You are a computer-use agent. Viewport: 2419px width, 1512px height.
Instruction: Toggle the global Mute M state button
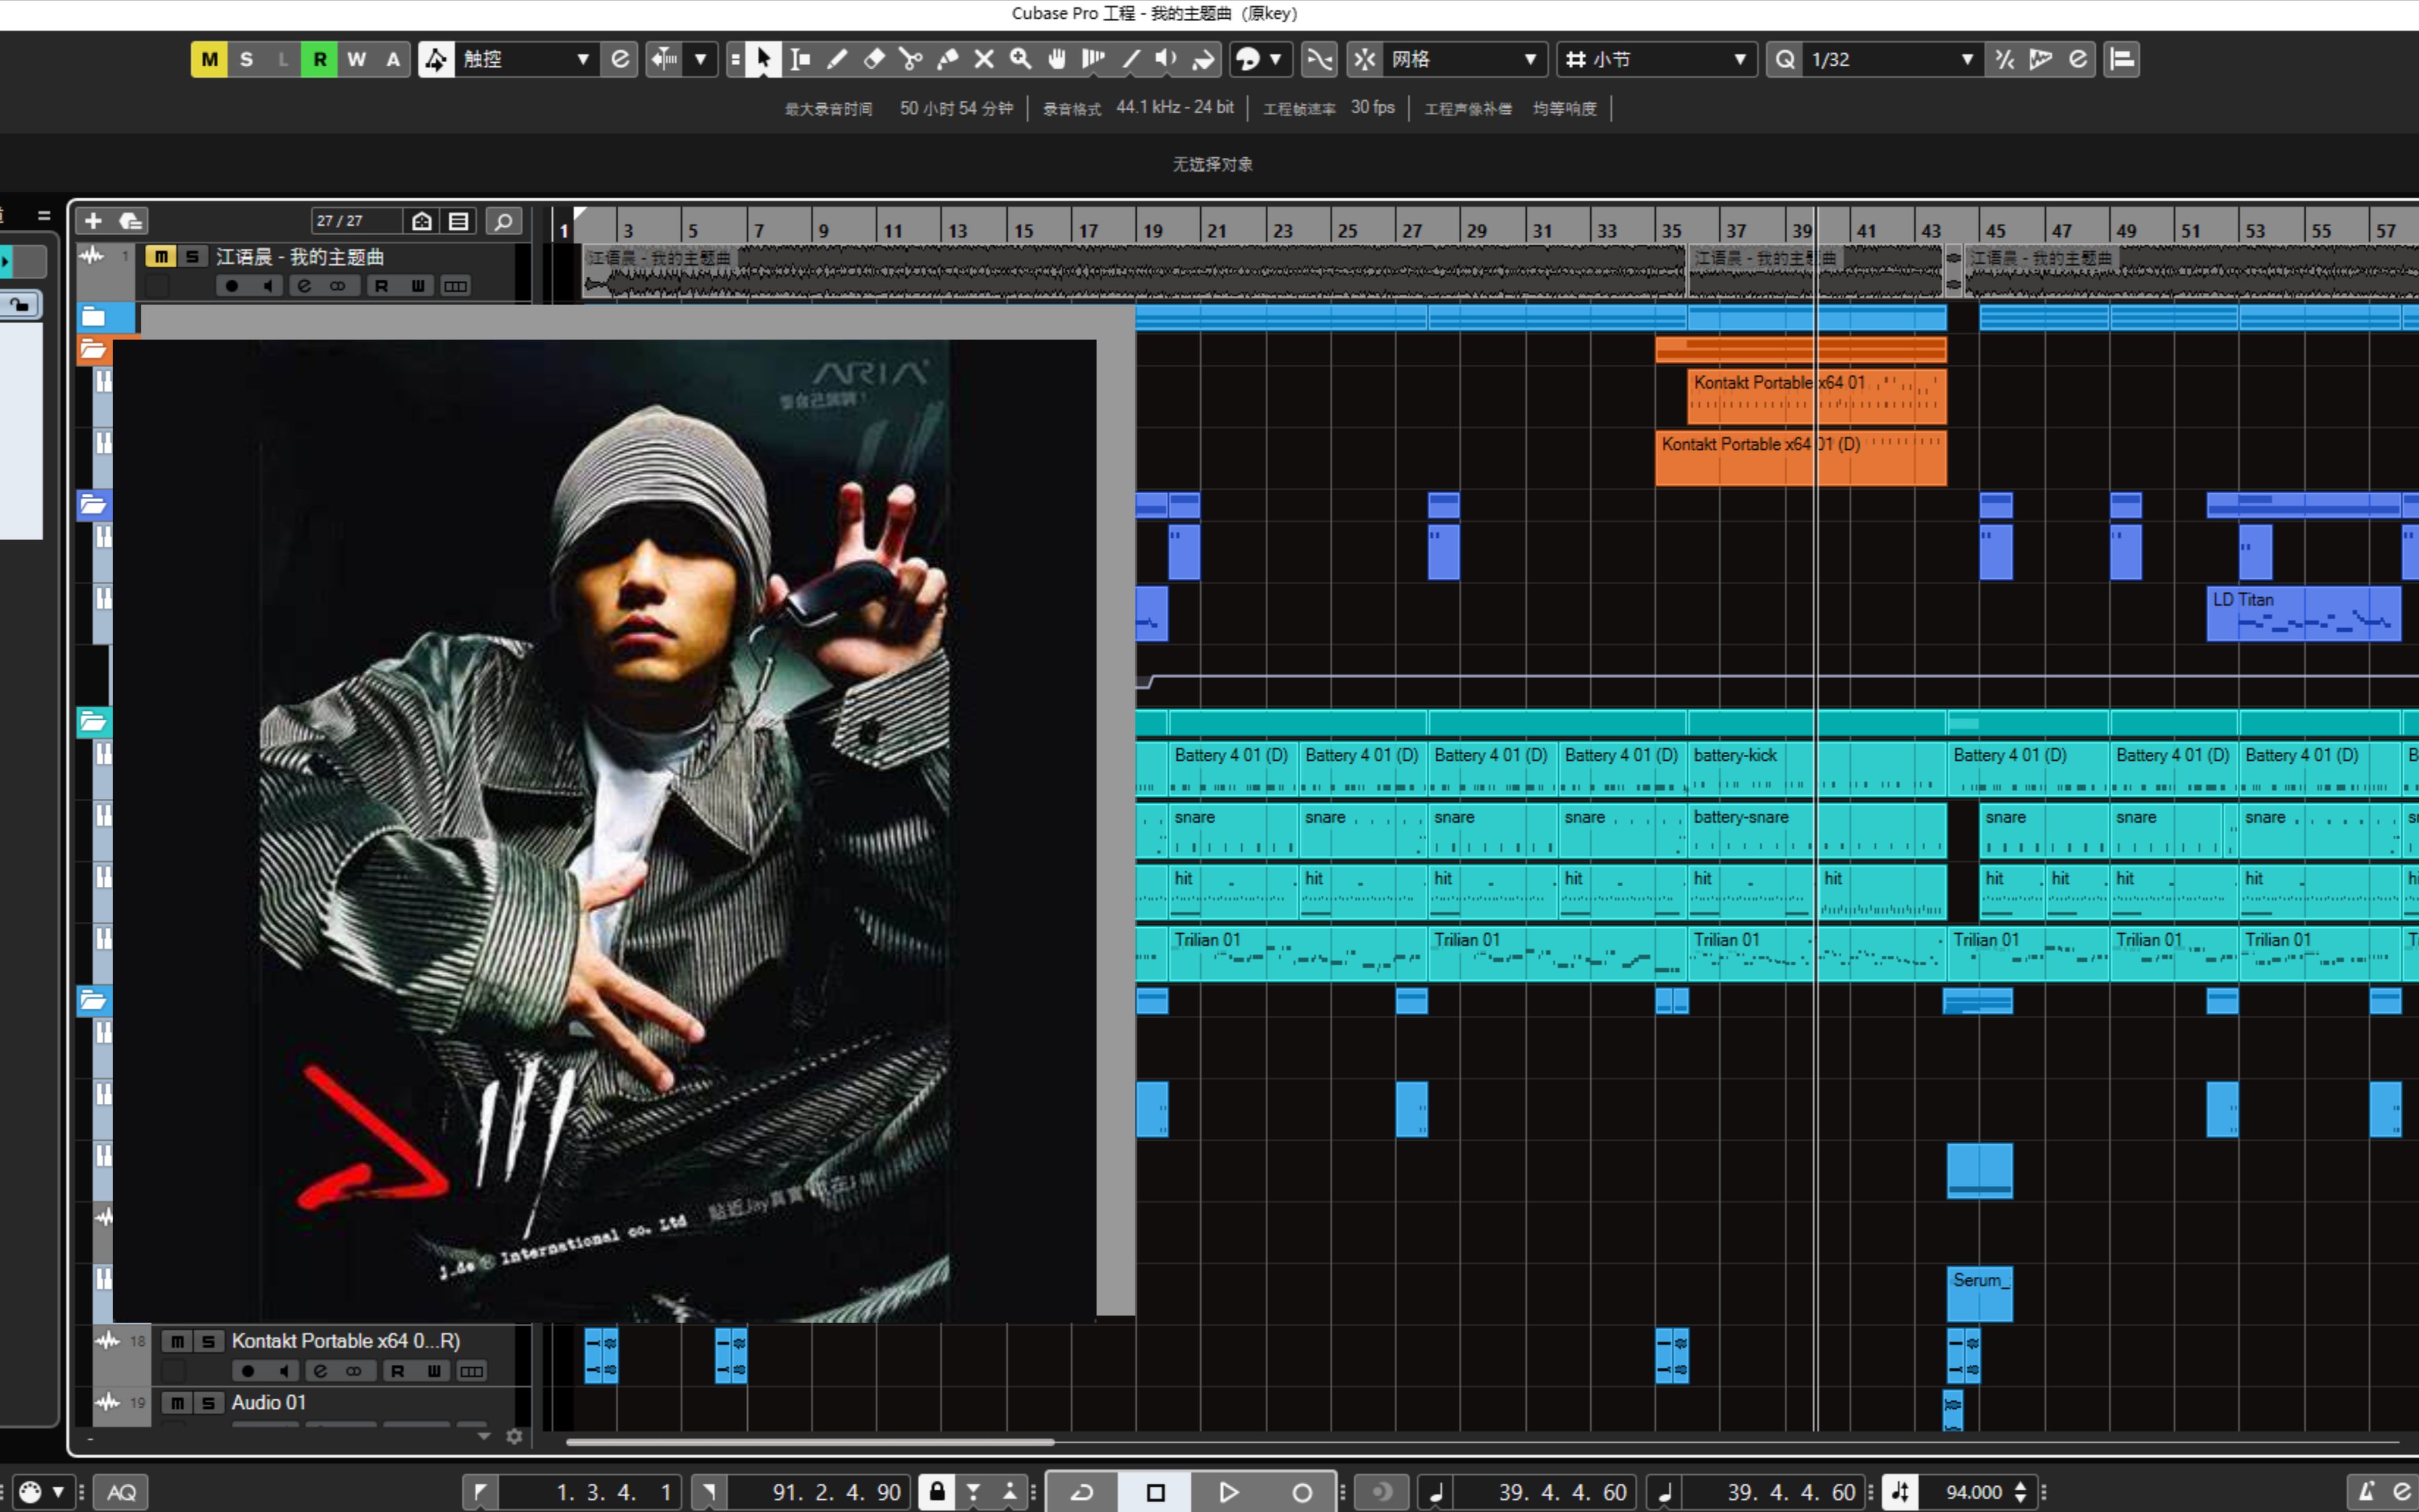click(209, 59)
